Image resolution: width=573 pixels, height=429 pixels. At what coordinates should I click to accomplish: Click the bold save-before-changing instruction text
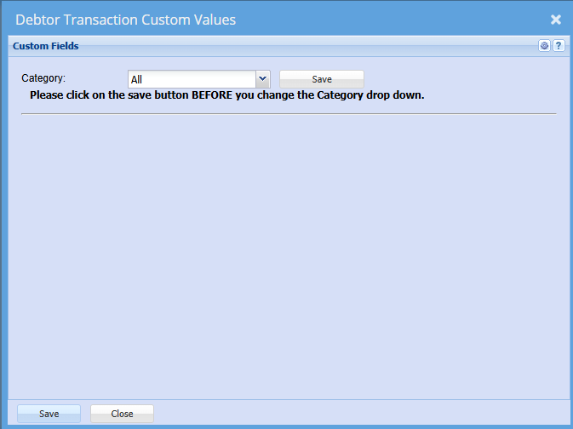tap(226, 95)
